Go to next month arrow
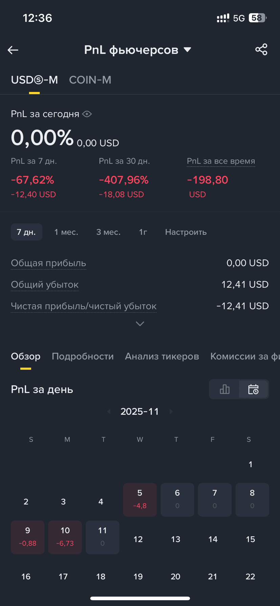This screenshot has height=606, width=280. tap(171, 412)
